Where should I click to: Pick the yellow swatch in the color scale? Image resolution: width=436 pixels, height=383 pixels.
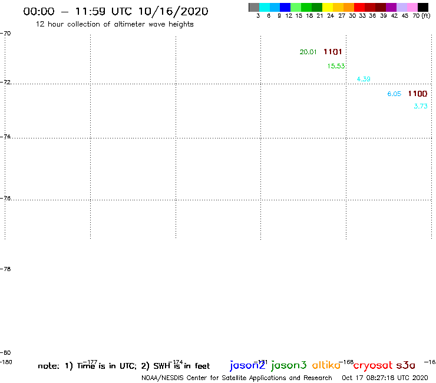tap(328, 7)
